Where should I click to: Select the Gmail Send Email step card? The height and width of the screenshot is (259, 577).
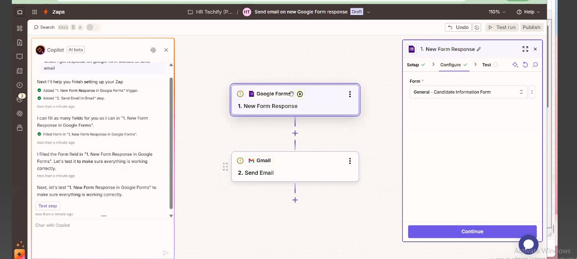[x=295, y=166]
